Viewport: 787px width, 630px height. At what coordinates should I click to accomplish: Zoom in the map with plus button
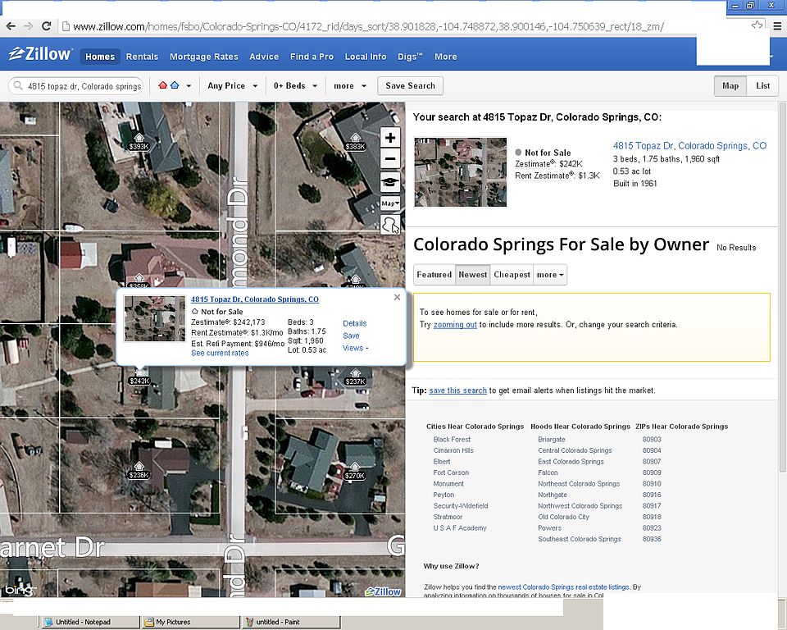tap(390, 138)
